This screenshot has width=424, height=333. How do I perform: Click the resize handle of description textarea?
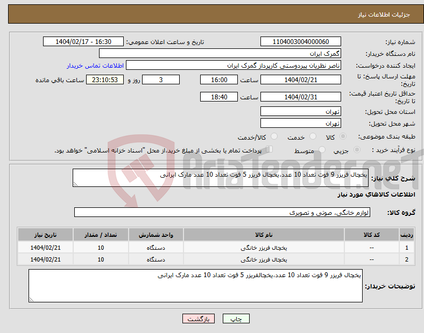75,184
